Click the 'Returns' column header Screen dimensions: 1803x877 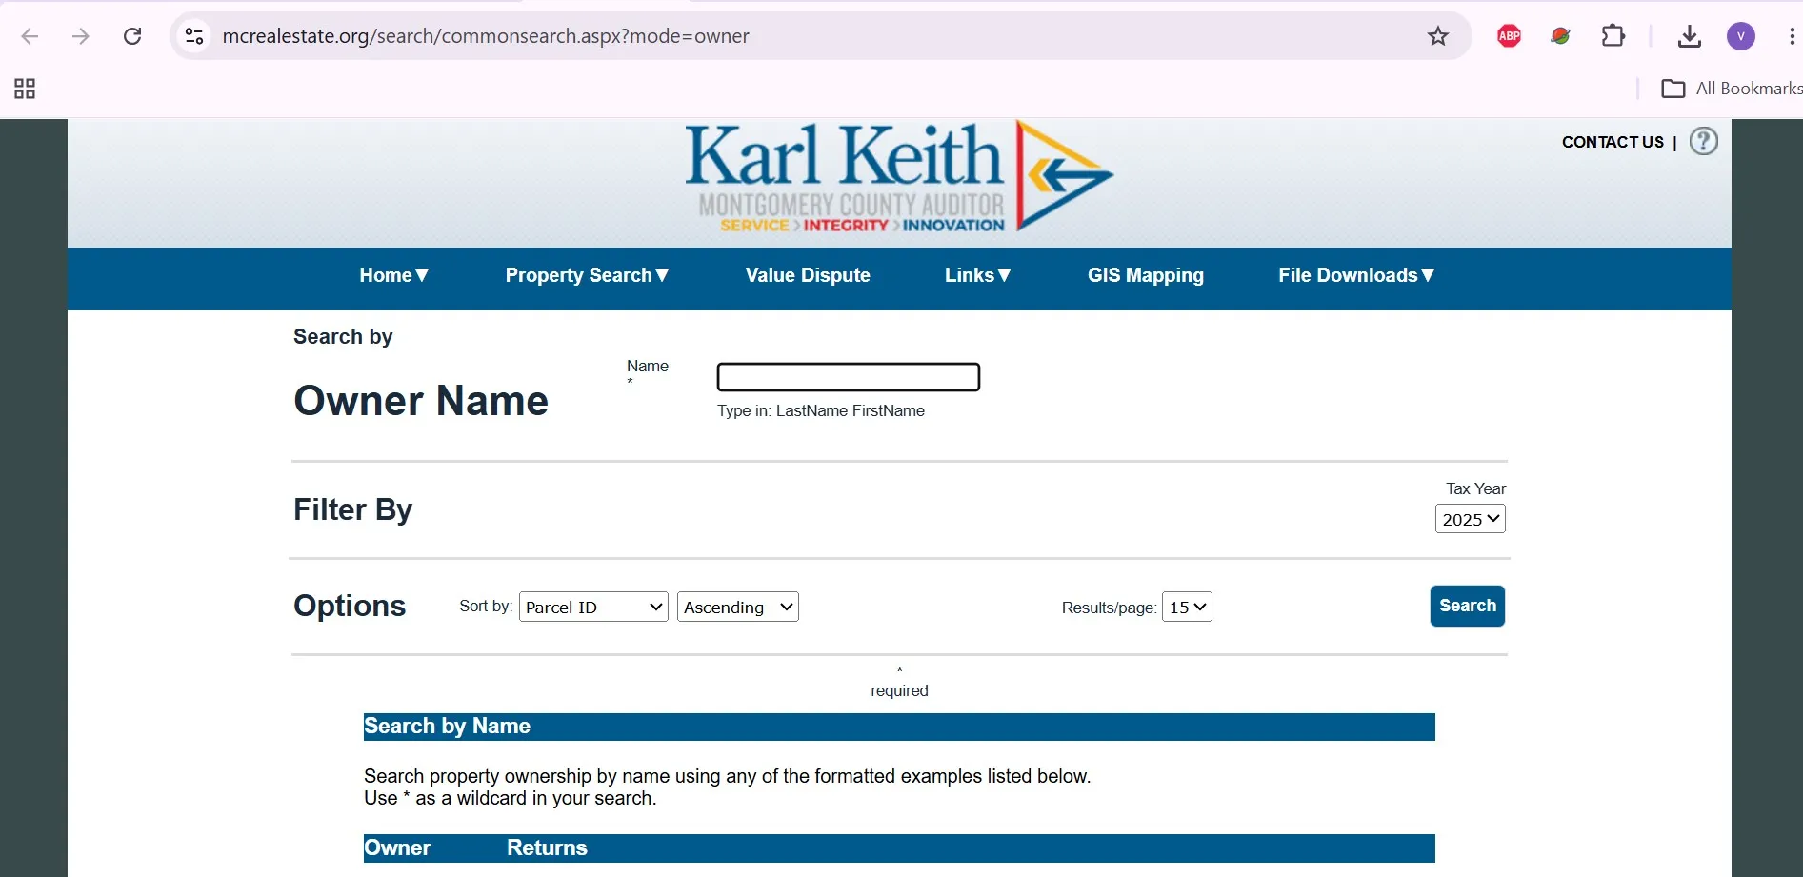(547, 847)
